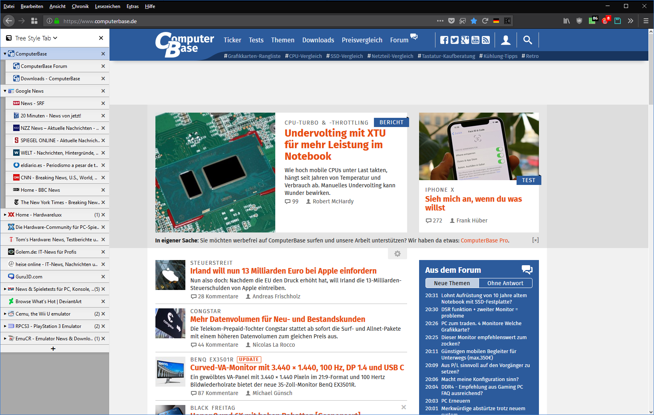Select the Ohne Antwort forum toggle
This screenshot has height=415, width=654.
tap(505, 283)
